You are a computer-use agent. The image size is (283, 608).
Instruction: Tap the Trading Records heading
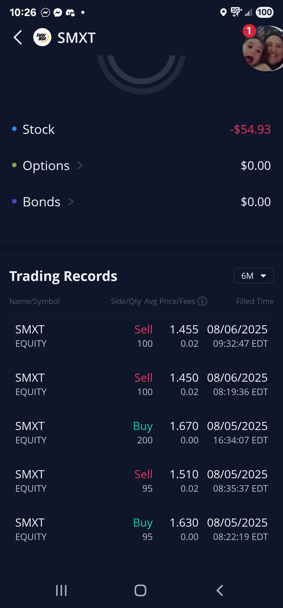pos(63,276)
